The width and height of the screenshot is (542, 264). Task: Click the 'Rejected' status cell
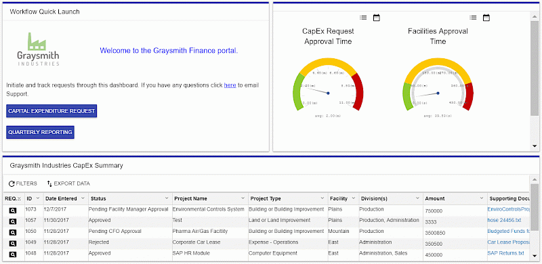coord(98,242)
